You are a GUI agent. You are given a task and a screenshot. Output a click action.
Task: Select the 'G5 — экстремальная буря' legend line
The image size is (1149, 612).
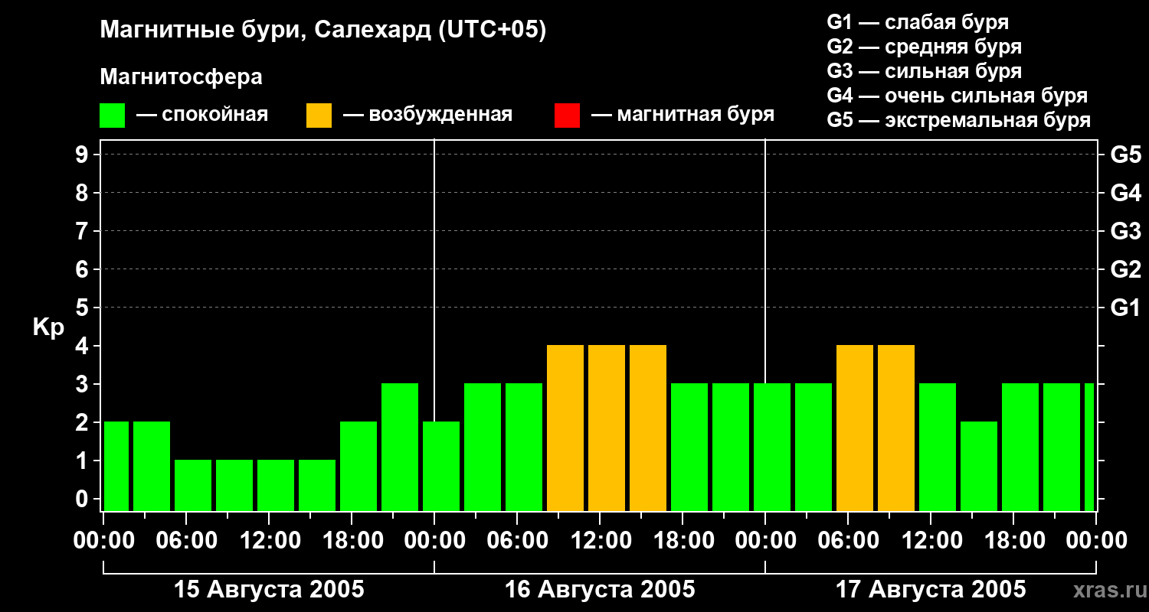click(959, 120)
